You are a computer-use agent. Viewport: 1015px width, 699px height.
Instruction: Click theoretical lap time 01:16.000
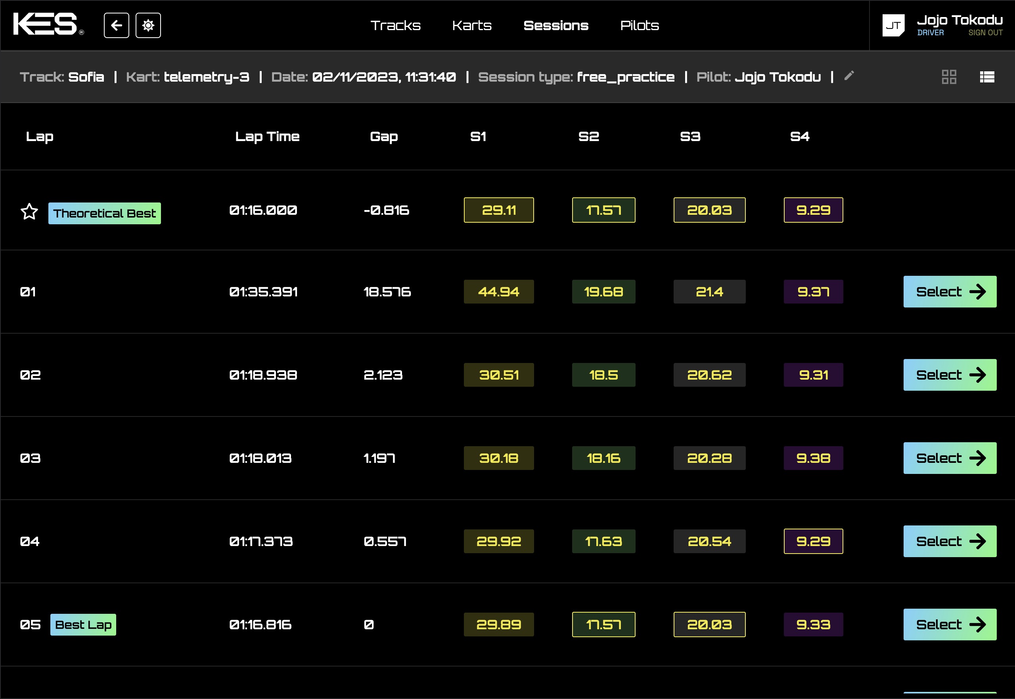click(x=263, y=210)
